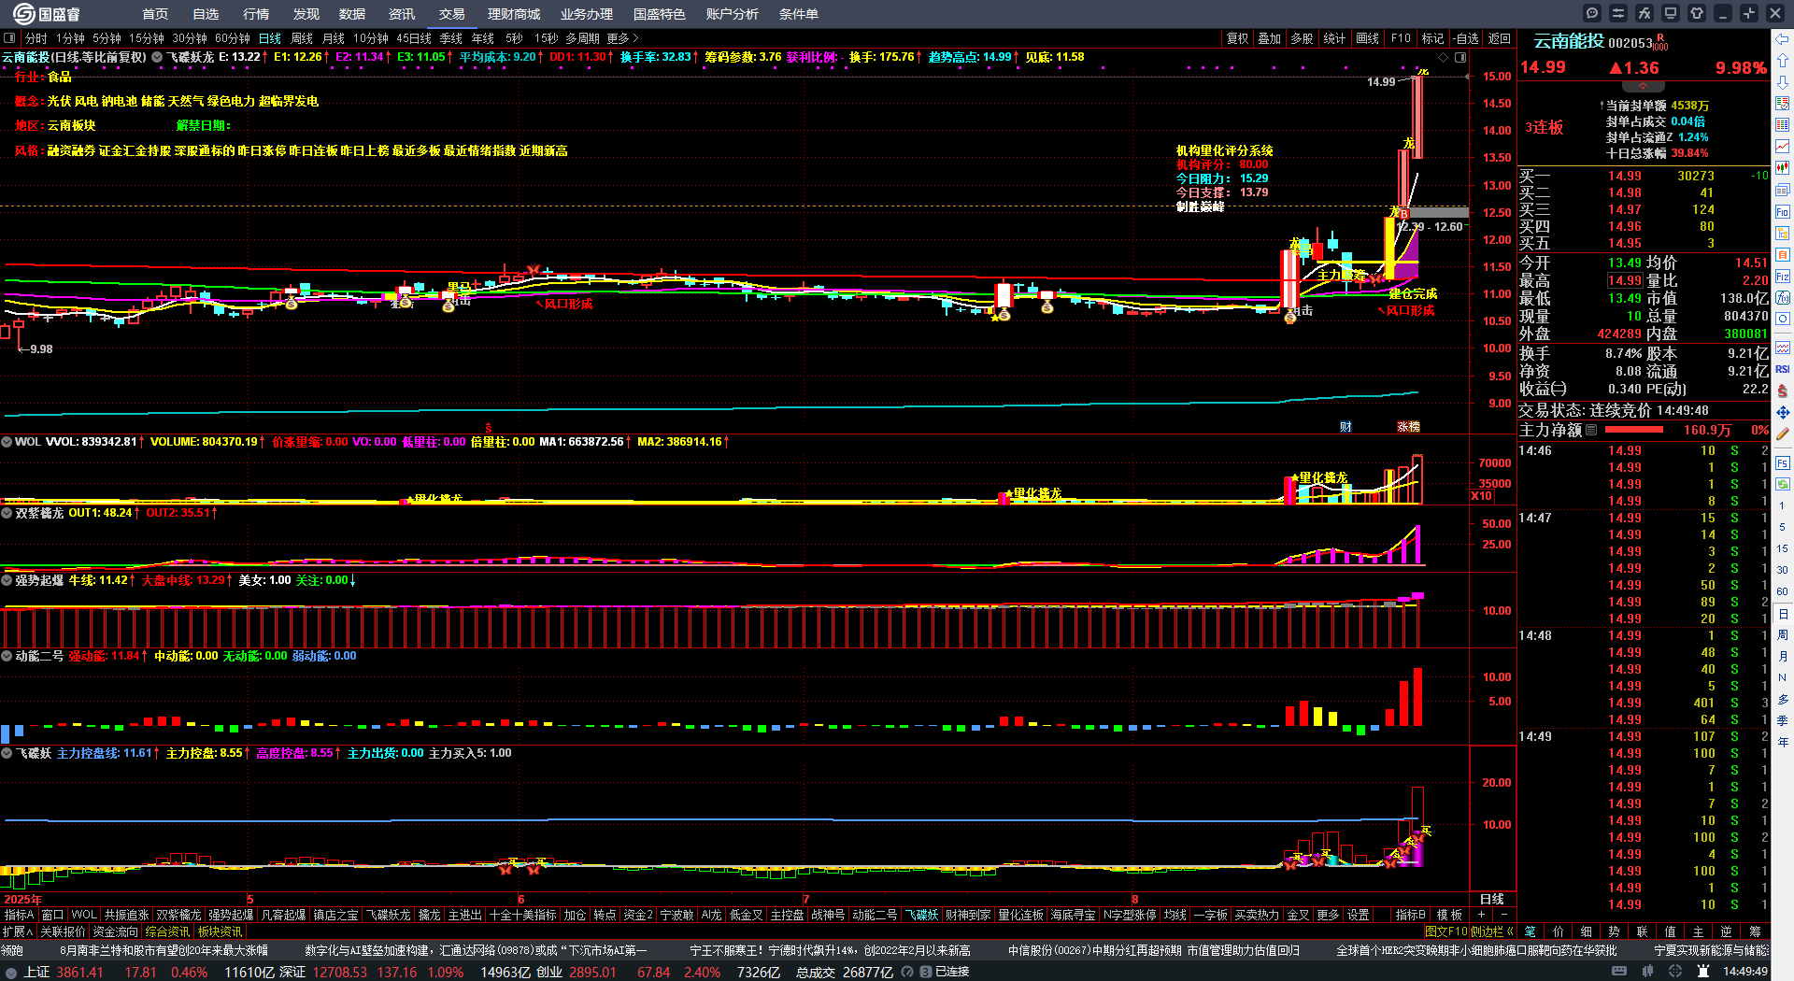
Task: Open the f(x) function icon in the right sidebar
Action: (x=1783, y=298)
